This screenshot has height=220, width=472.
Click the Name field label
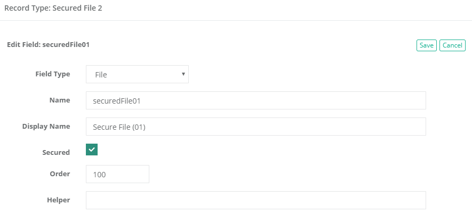[x=59, y=100]
